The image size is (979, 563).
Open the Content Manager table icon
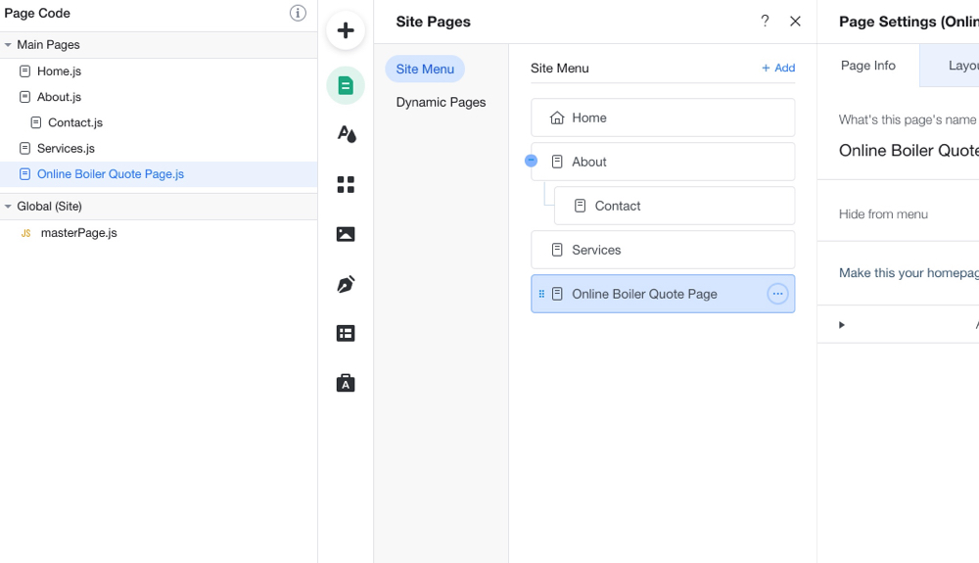pos(346,333)
